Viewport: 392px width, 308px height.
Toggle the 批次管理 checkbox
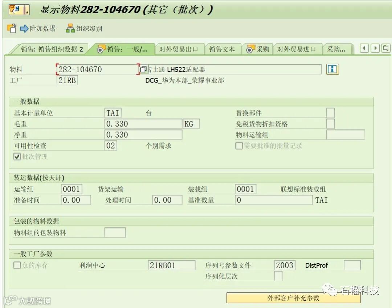point(17,157)
